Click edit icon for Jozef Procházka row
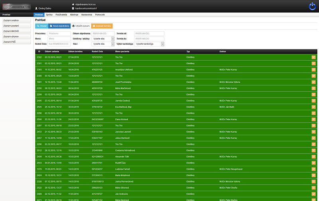 (x=313, y=82)
